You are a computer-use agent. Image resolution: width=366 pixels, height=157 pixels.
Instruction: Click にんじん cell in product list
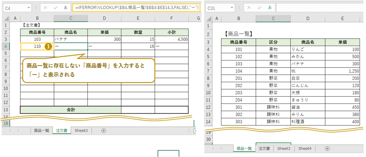pos(308,85)
